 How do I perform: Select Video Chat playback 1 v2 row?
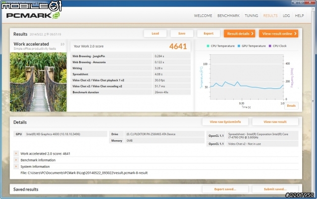[131, 80]
